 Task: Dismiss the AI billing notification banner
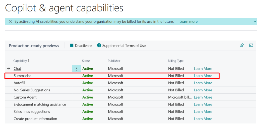(10, 21)
